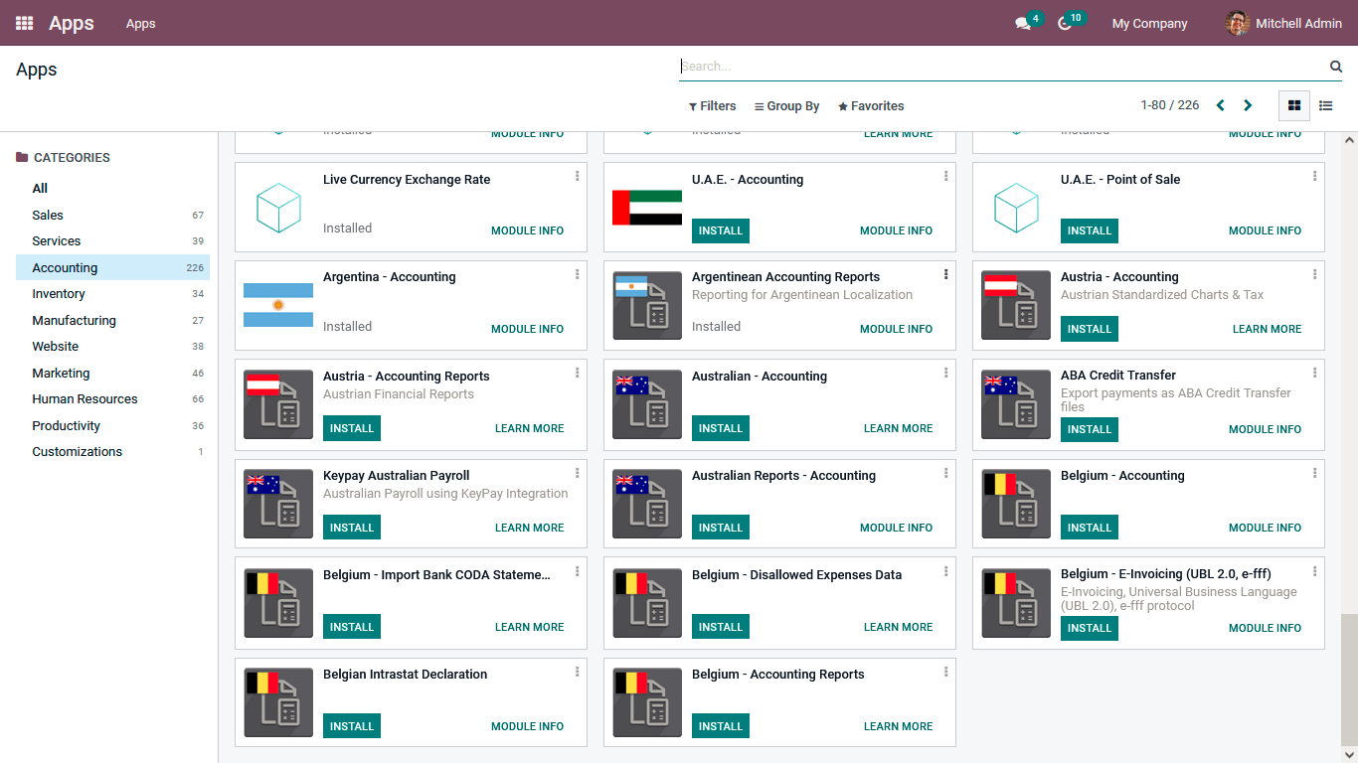Click Keypay Australian Payroll module icon

tap(278, 504)
